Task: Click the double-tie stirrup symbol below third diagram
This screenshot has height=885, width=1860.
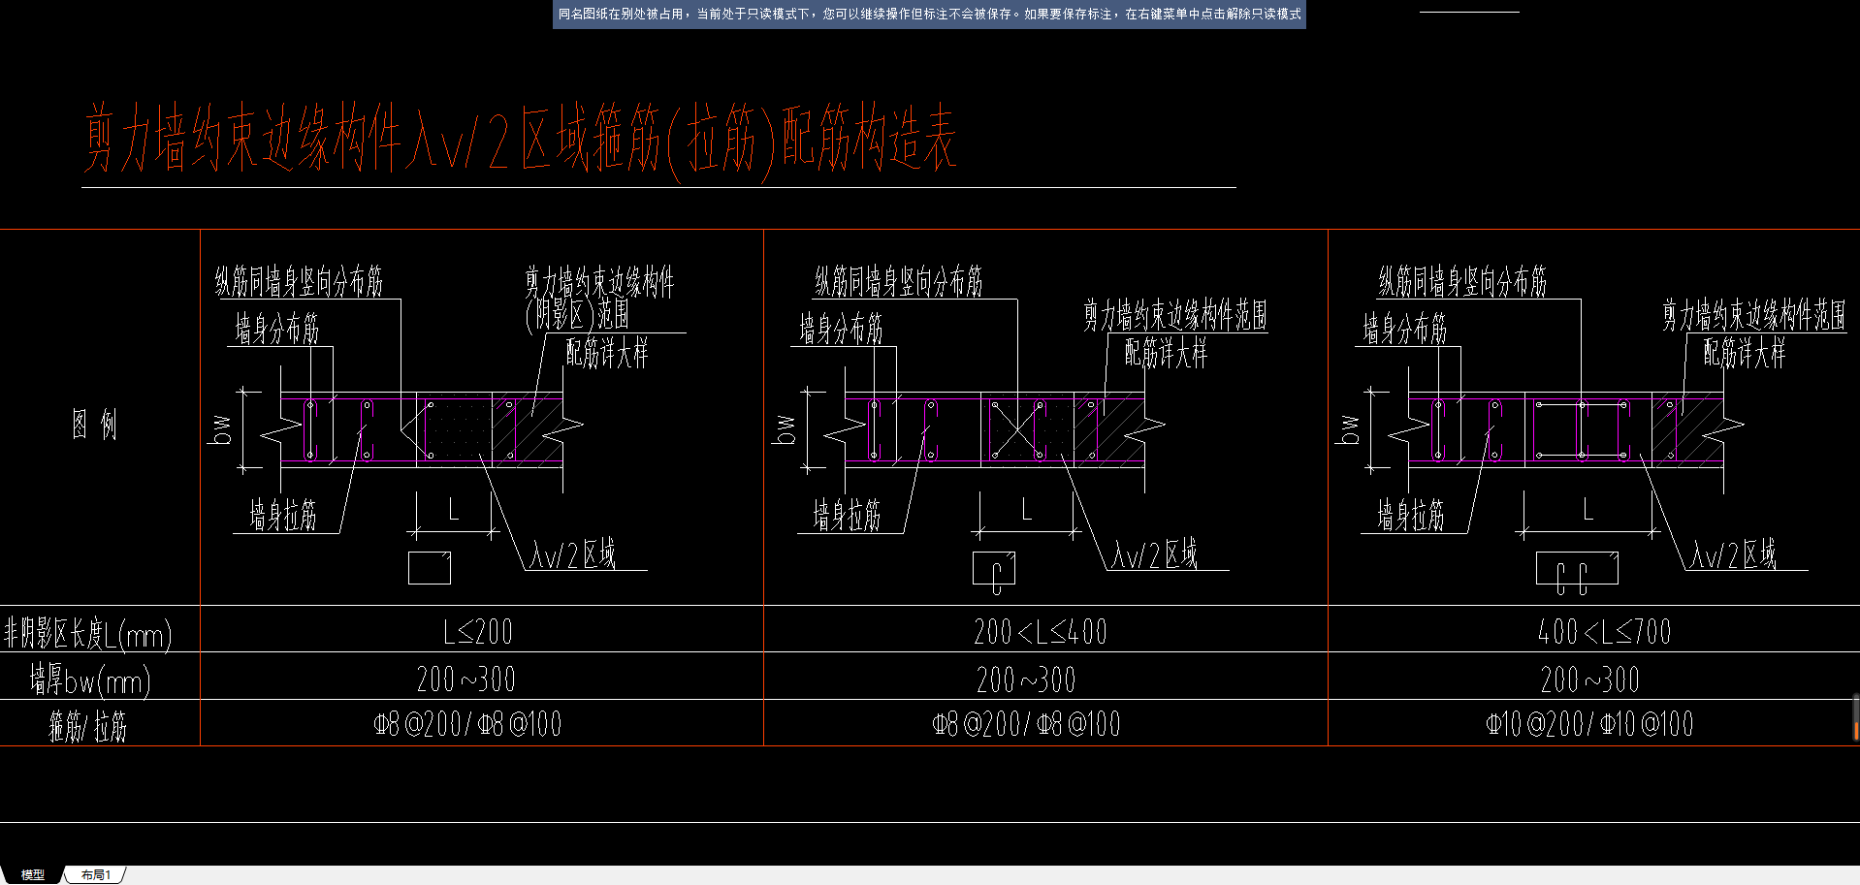Action: coord(1577,572)
